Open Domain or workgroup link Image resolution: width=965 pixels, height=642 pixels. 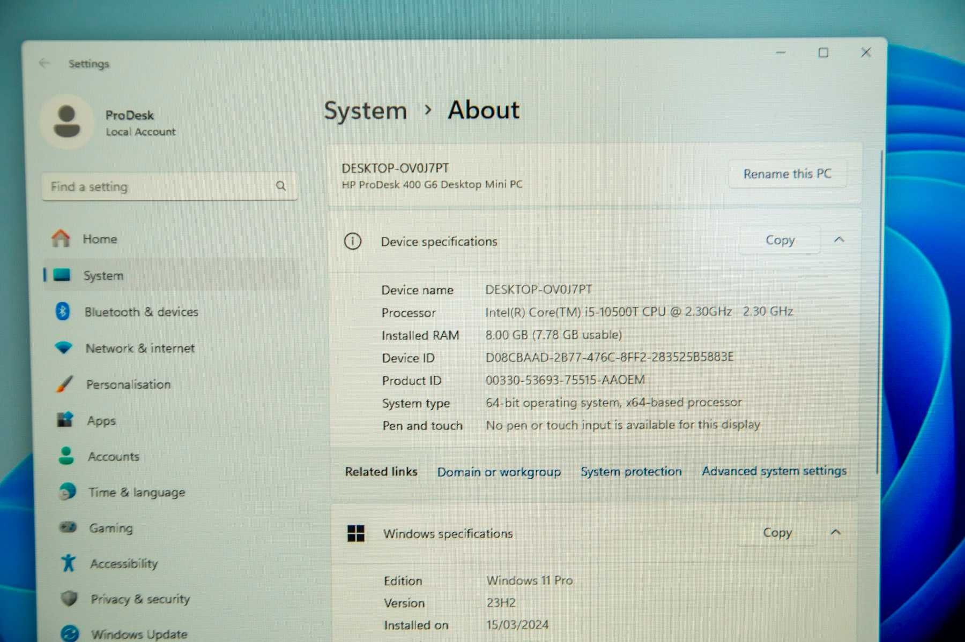[x=499, y=472]
